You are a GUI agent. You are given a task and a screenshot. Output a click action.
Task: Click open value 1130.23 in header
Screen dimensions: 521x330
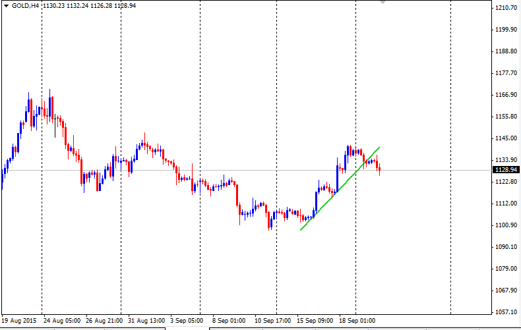(x=53, y=6)
